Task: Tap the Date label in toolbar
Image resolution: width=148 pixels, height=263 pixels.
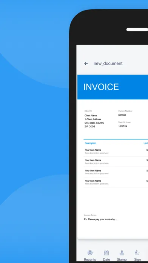Action: click(106, 260)
